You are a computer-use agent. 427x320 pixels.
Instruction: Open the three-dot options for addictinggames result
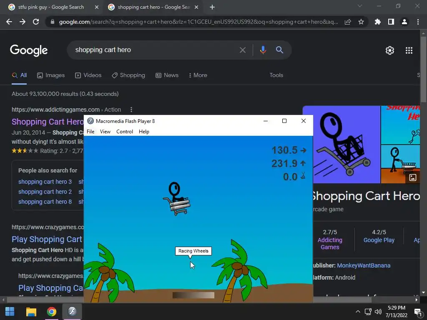tap(131, 110)
